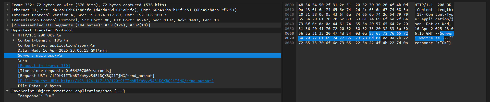Click hex offset 0060 in byte pane
Image resolution: width=490 pixels, height=102 pixels.
tap(289, 33)
